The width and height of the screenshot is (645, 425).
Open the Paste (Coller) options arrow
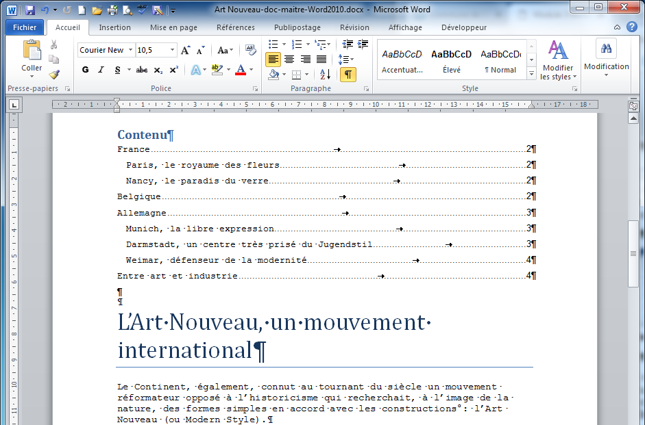[32, 77]
